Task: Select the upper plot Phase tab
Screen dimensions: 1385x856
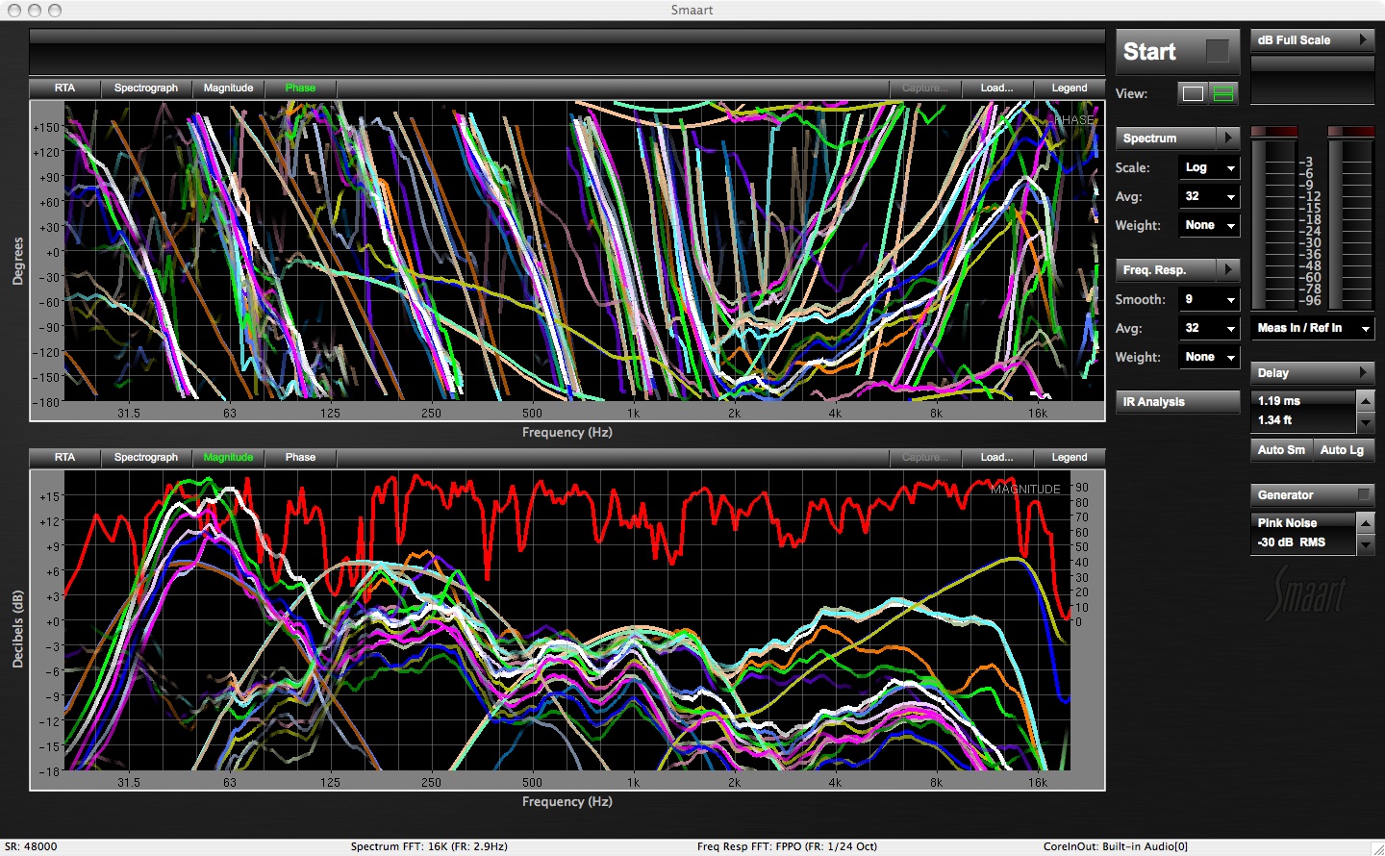Action: pyautogui.click(x=300, y=88)
